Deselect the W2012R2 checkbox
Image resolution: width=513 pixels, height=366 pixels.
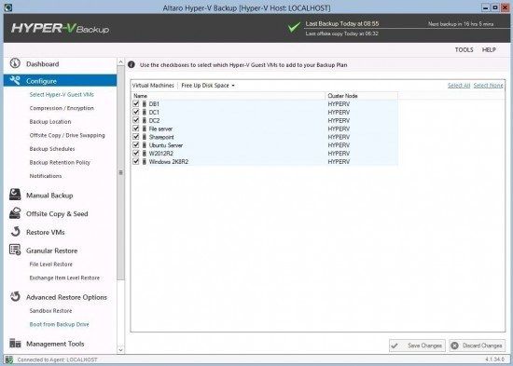[136, 153]
